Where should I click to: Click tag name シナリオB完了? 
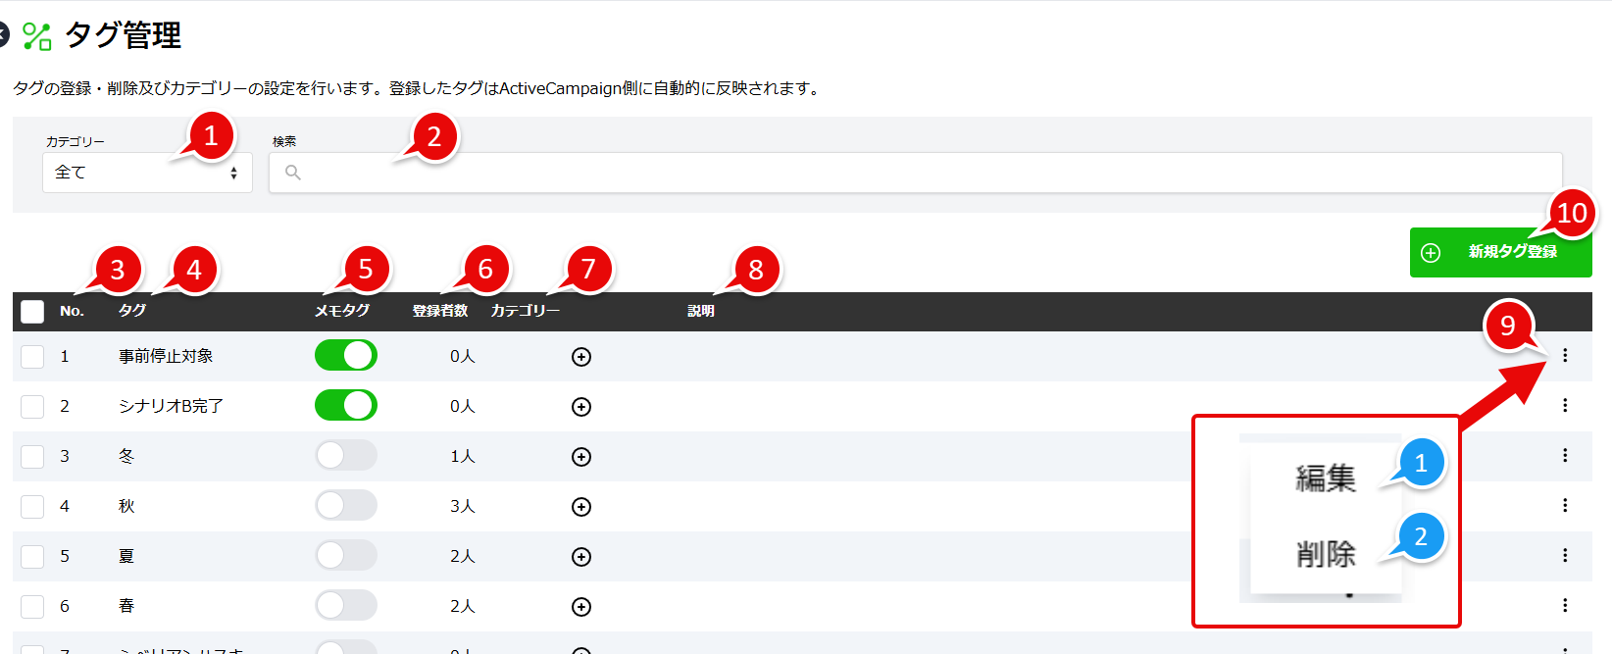[x=171, y=406]
